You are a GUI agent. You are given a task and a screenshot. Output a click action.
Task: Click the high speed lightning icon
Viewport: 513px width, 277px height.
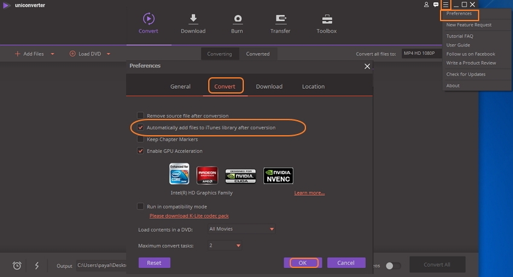[x=37, y=266]
